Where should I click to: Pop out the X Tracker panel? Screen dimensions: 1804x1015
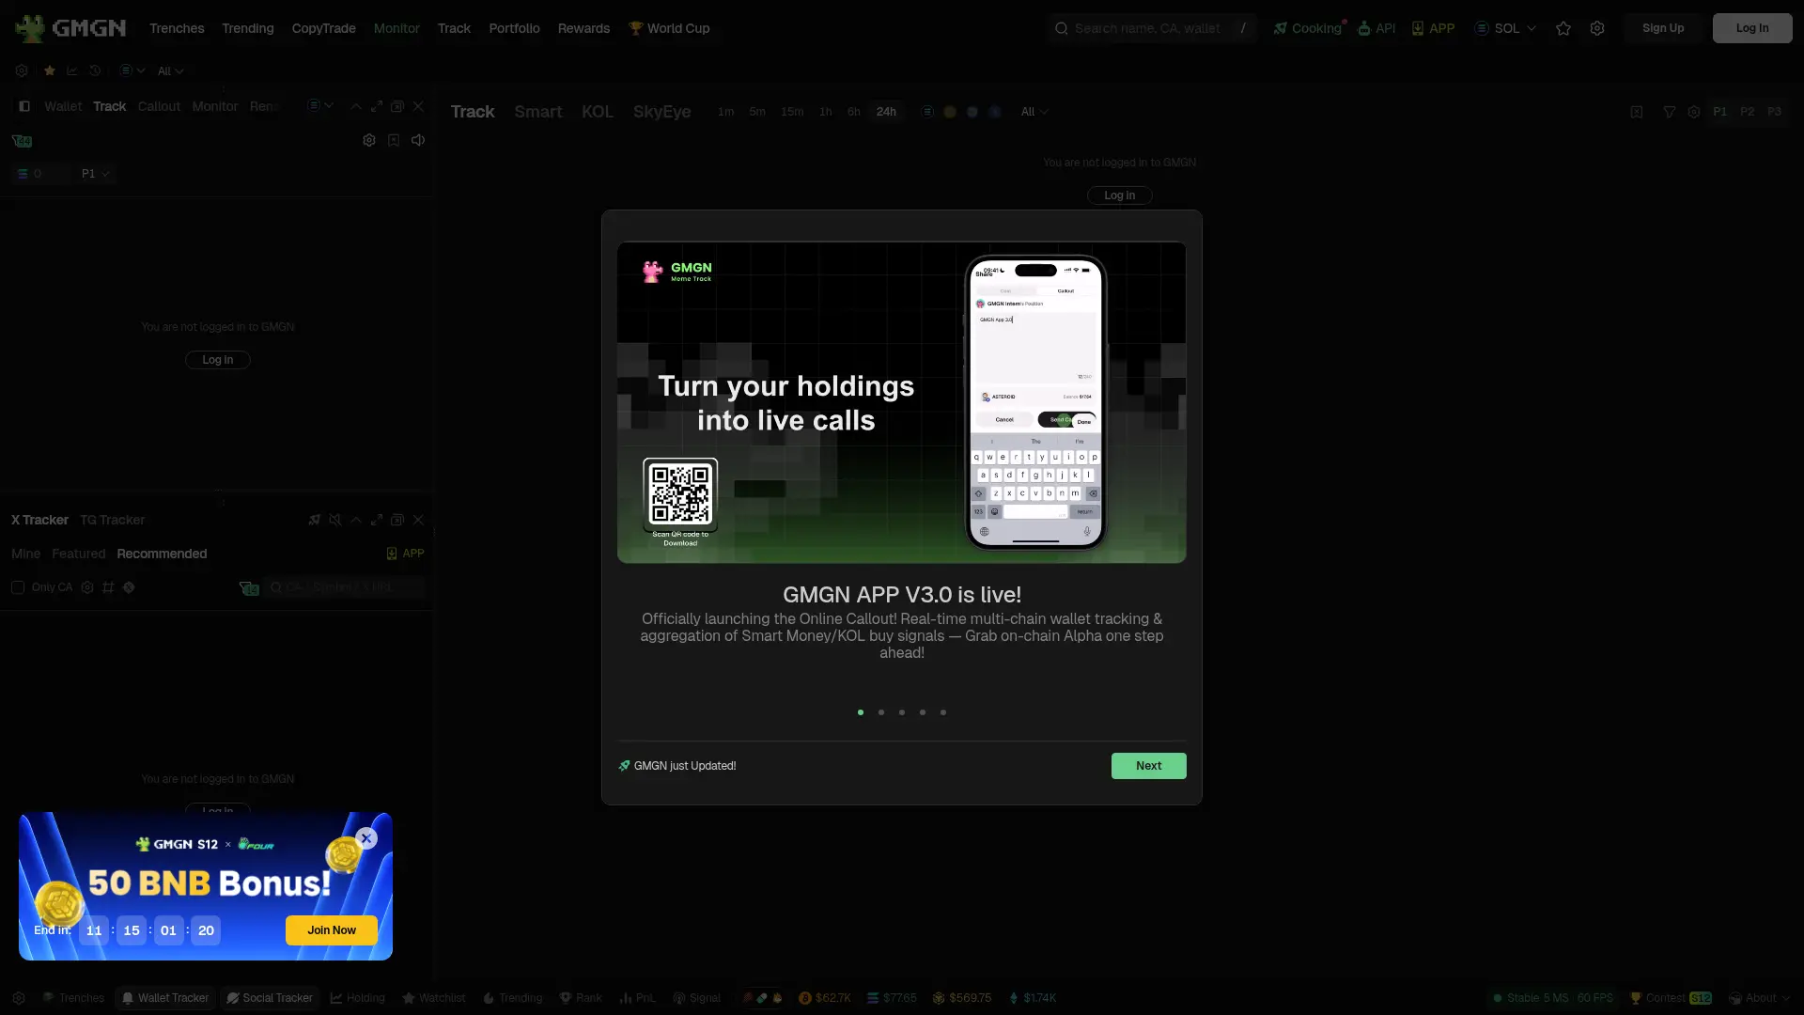tap(397, 520)
